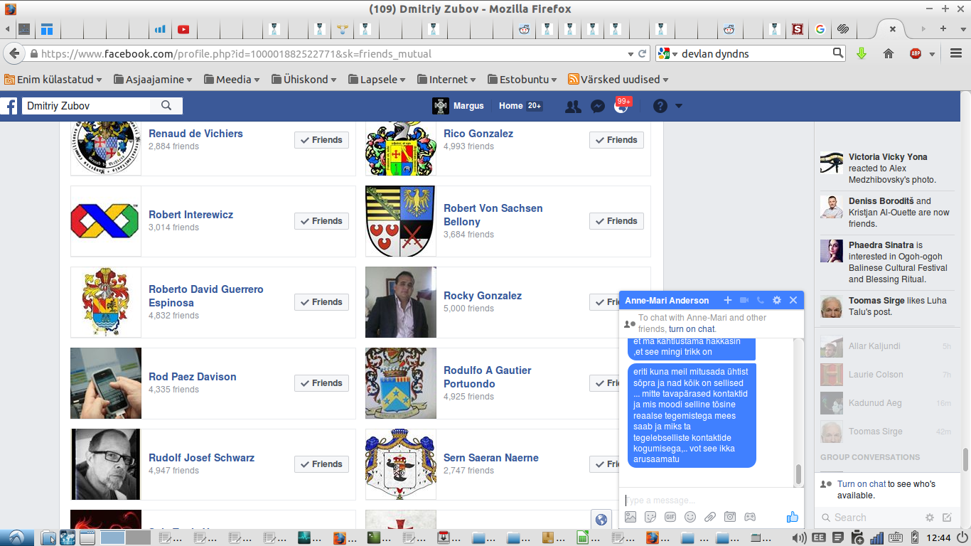Toggle Friends button for Roberto David Guerrero Espinosa

pos(322,302)
